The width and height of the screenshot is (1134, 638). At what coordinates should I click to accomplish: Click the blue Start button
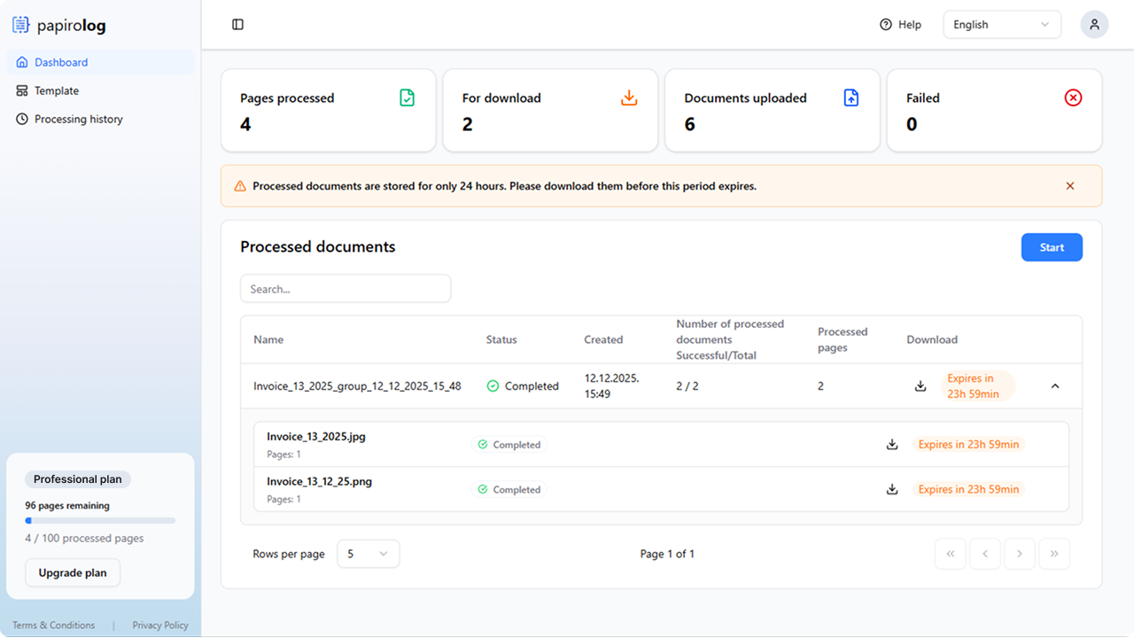coord(1052,247)
